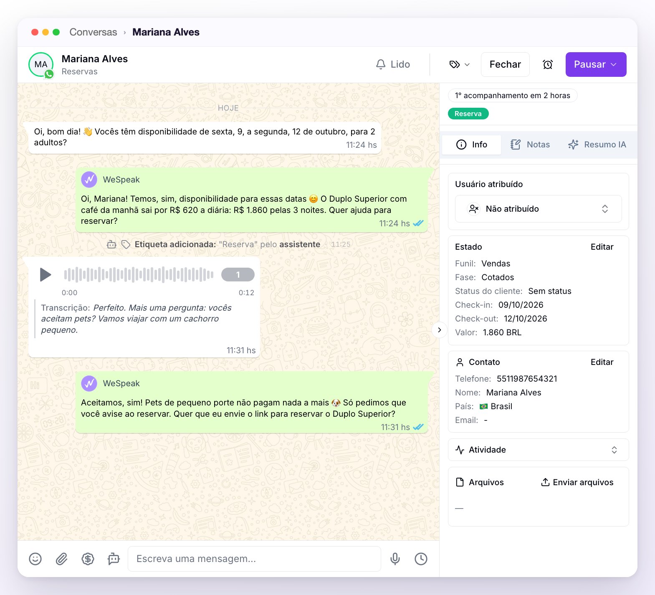
Task: Open the tags label dropdown
Action: (460, 64)
